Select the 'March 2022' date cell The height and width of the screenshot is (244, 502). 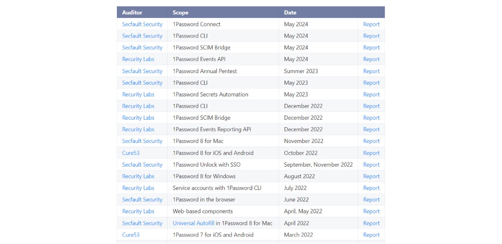coord(318,235)
